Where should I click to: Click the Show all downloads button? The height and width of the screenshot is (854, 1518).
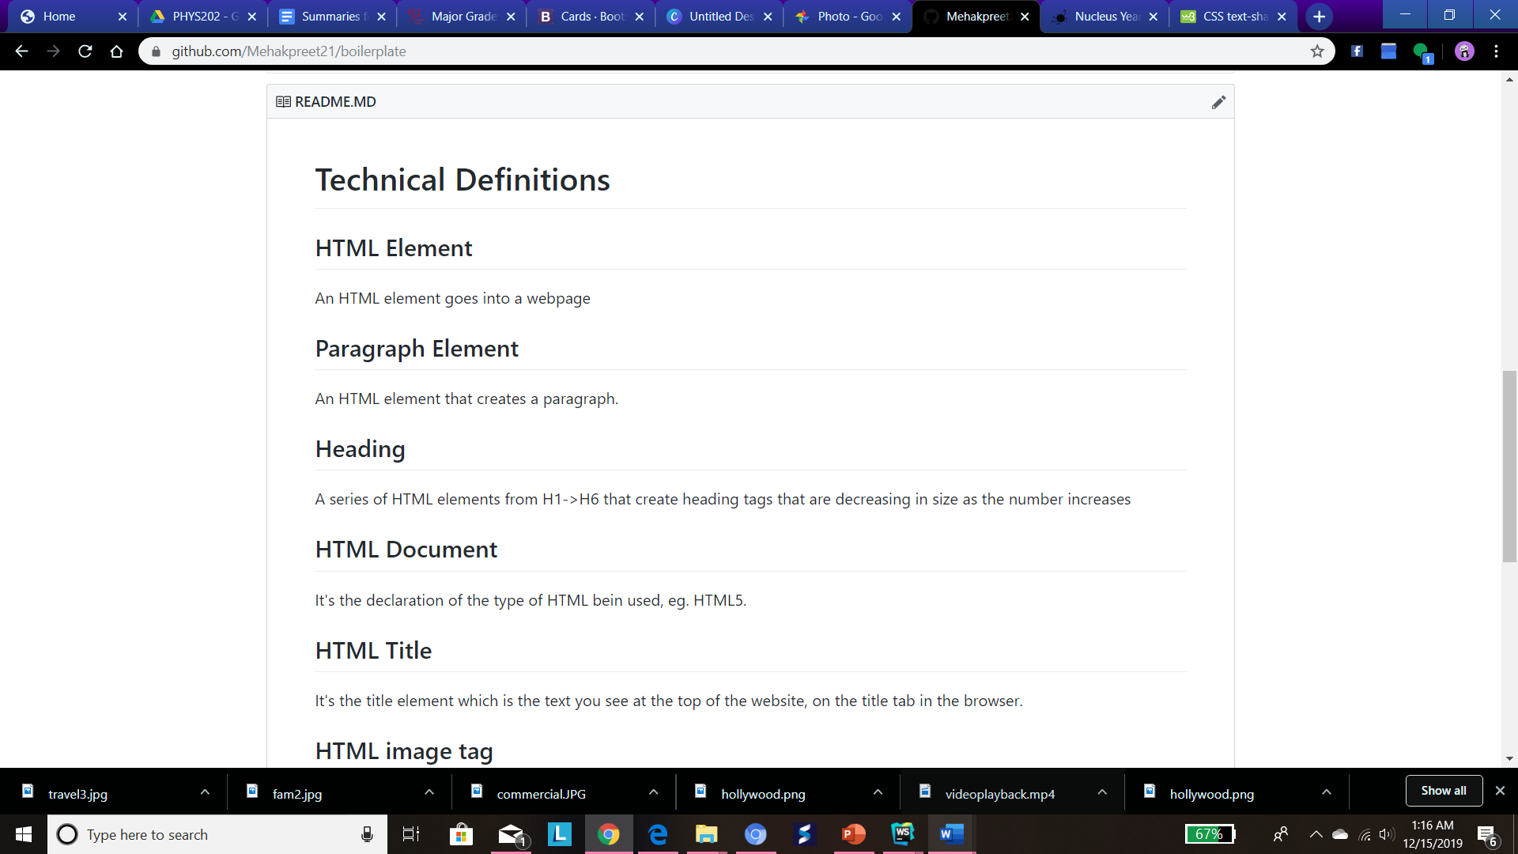point(1443,791)
